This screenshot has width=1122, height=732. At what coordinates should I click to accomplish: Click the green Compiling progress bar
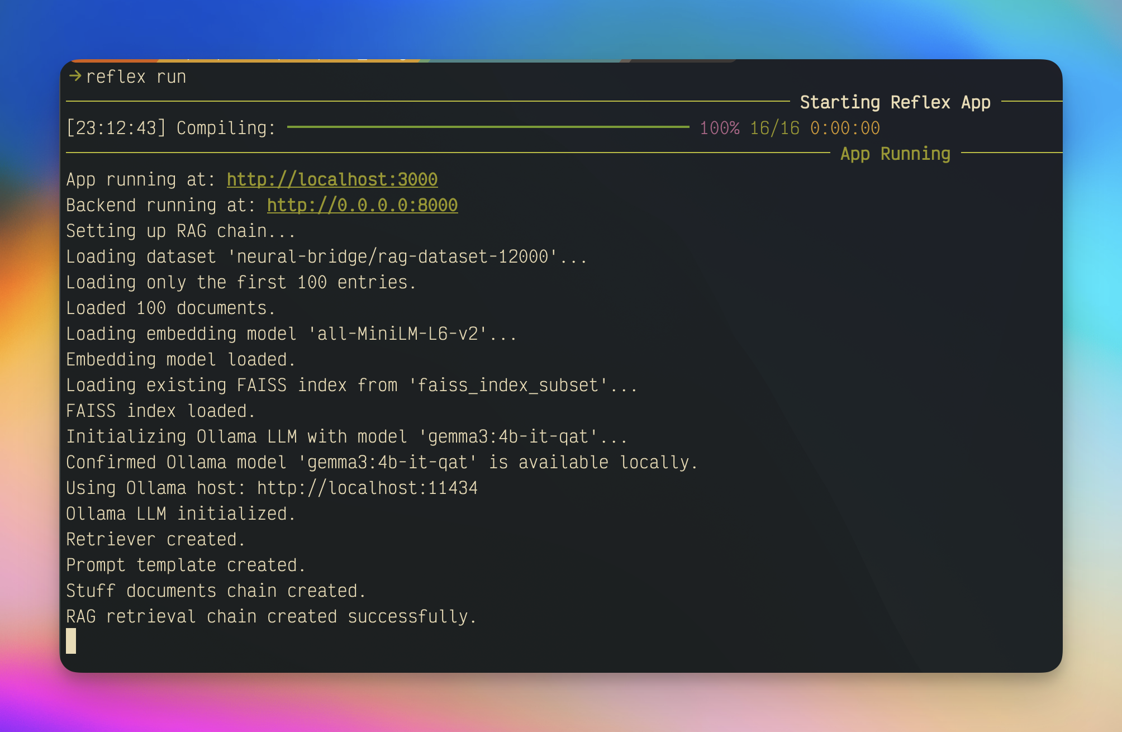488,127
